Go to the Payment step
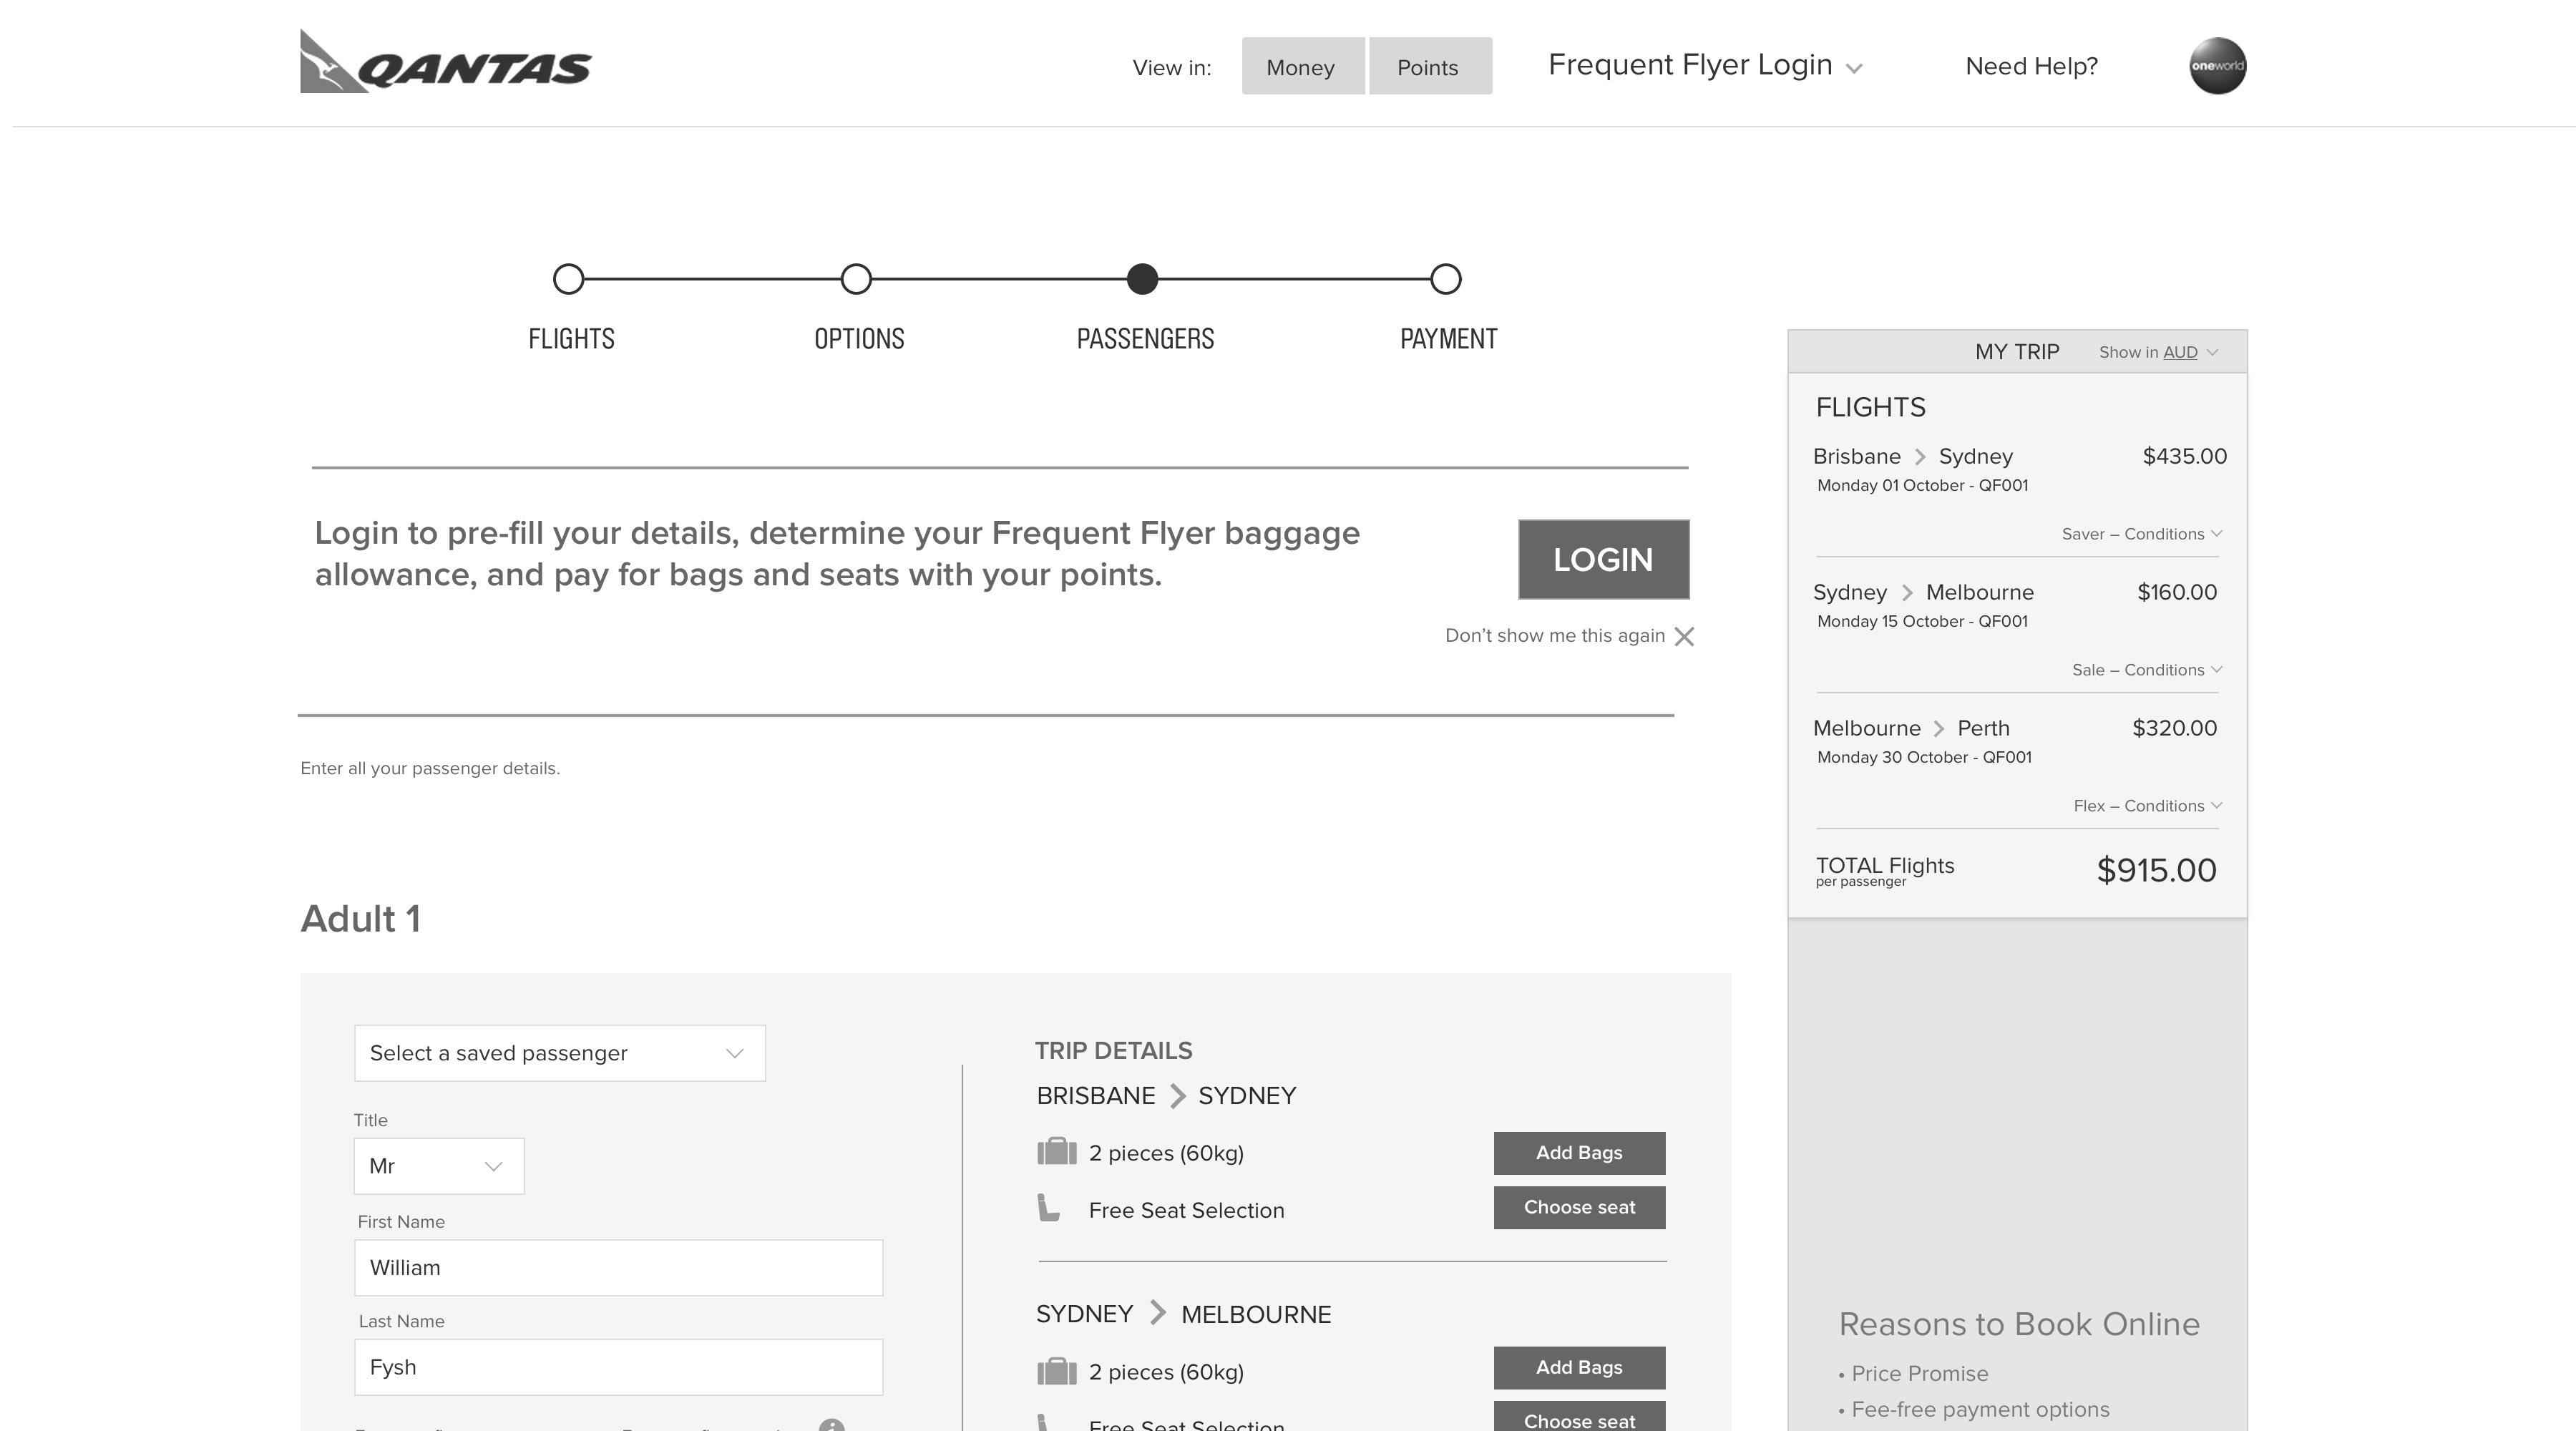Image resolution: width=2576 pixels, height=1431 pixels. coord(1445,280)
